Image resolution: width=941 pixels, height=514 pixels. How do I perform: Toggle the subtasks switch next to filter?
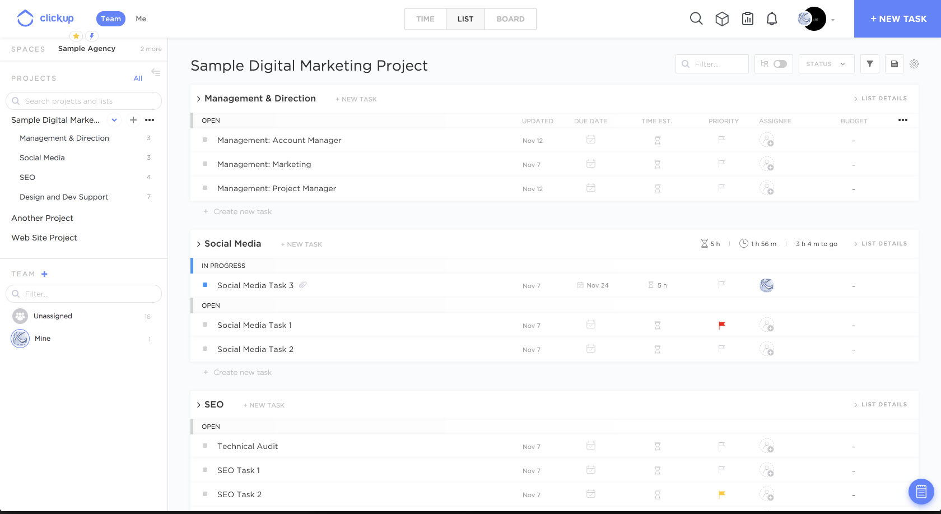pos(780,64)
